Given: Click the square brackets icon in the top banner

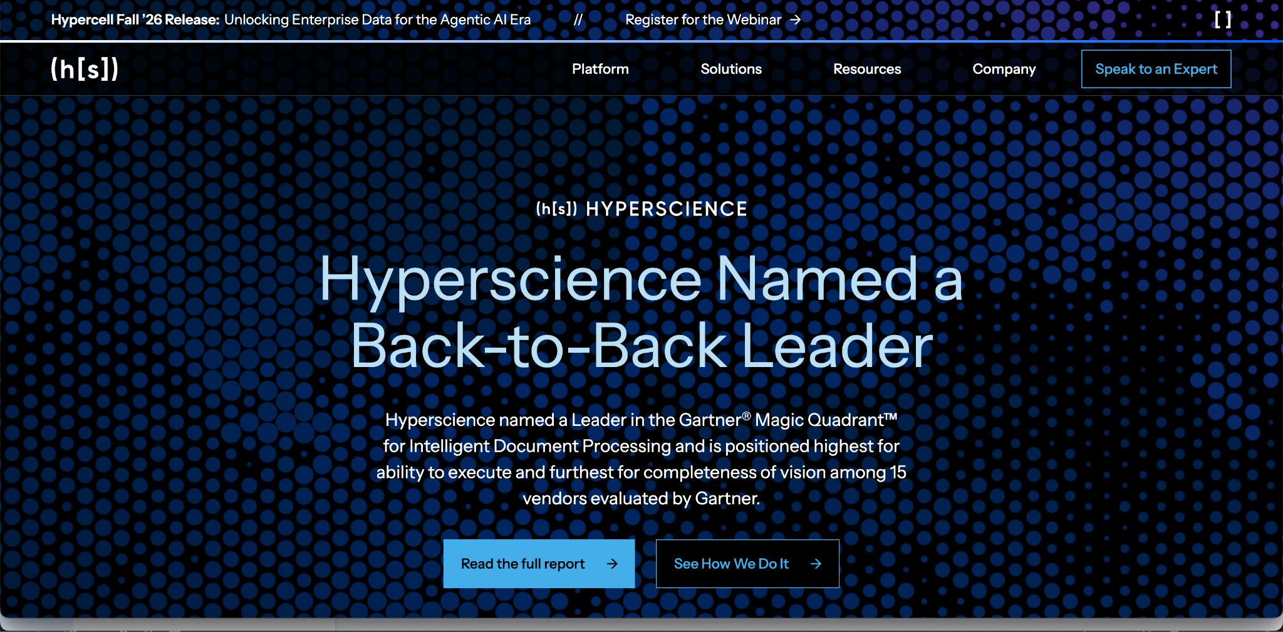Looking at the screenshot, I should click(1222, 19).
